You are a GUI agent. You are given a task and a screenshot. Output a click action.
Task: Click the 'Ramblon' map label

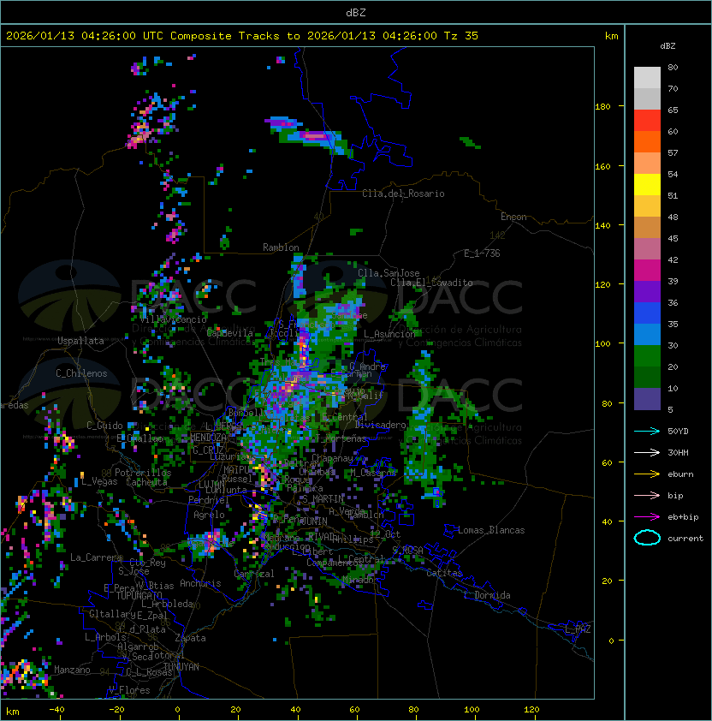tap(281, 247)
